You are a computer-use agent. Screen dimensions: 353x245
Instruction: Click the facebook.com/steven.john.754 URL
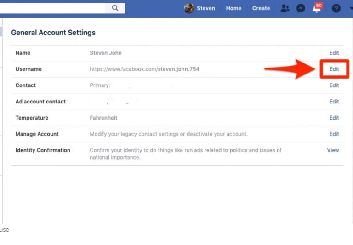tap(144, 69)
